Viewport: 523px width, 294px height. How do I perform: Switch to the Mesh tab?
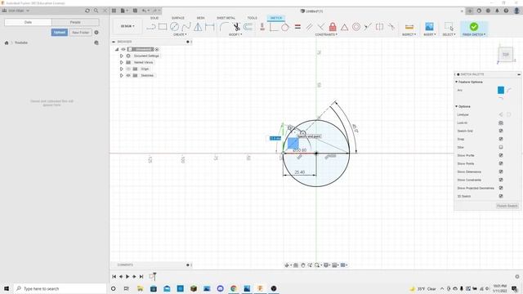pos(200,18)
